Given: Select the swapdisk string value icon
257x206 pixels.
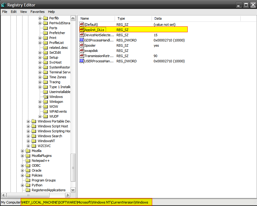Looking at the screenshot, I should [x=82, y=51].
